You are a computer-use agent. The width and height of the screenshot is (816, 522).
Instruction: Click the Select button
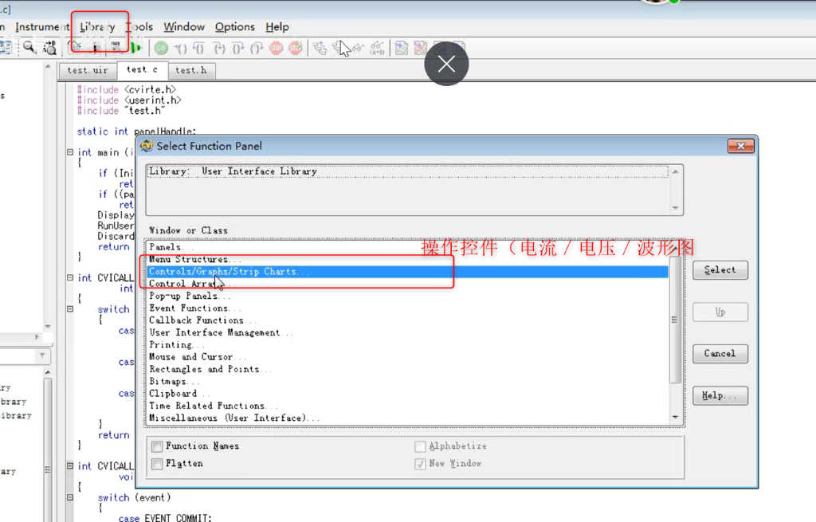[x=720, y=269]
